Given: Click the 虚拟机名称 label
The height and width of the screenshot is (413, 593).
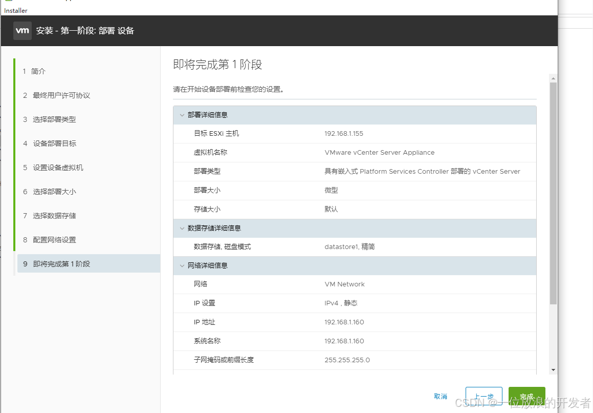Looking at the screenshot, I should [210, 152].
